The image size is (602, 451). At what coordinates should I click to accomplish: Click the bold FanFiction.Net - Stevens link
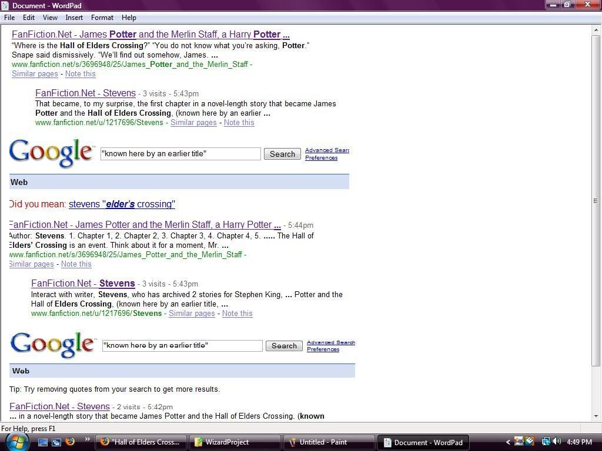click(83, 284)
